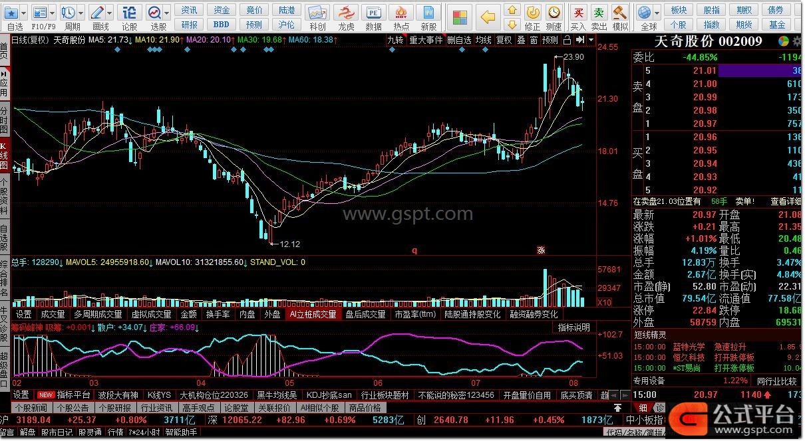
Task: Open the 测速 speed test clock icon
Action: click(554, 12)
